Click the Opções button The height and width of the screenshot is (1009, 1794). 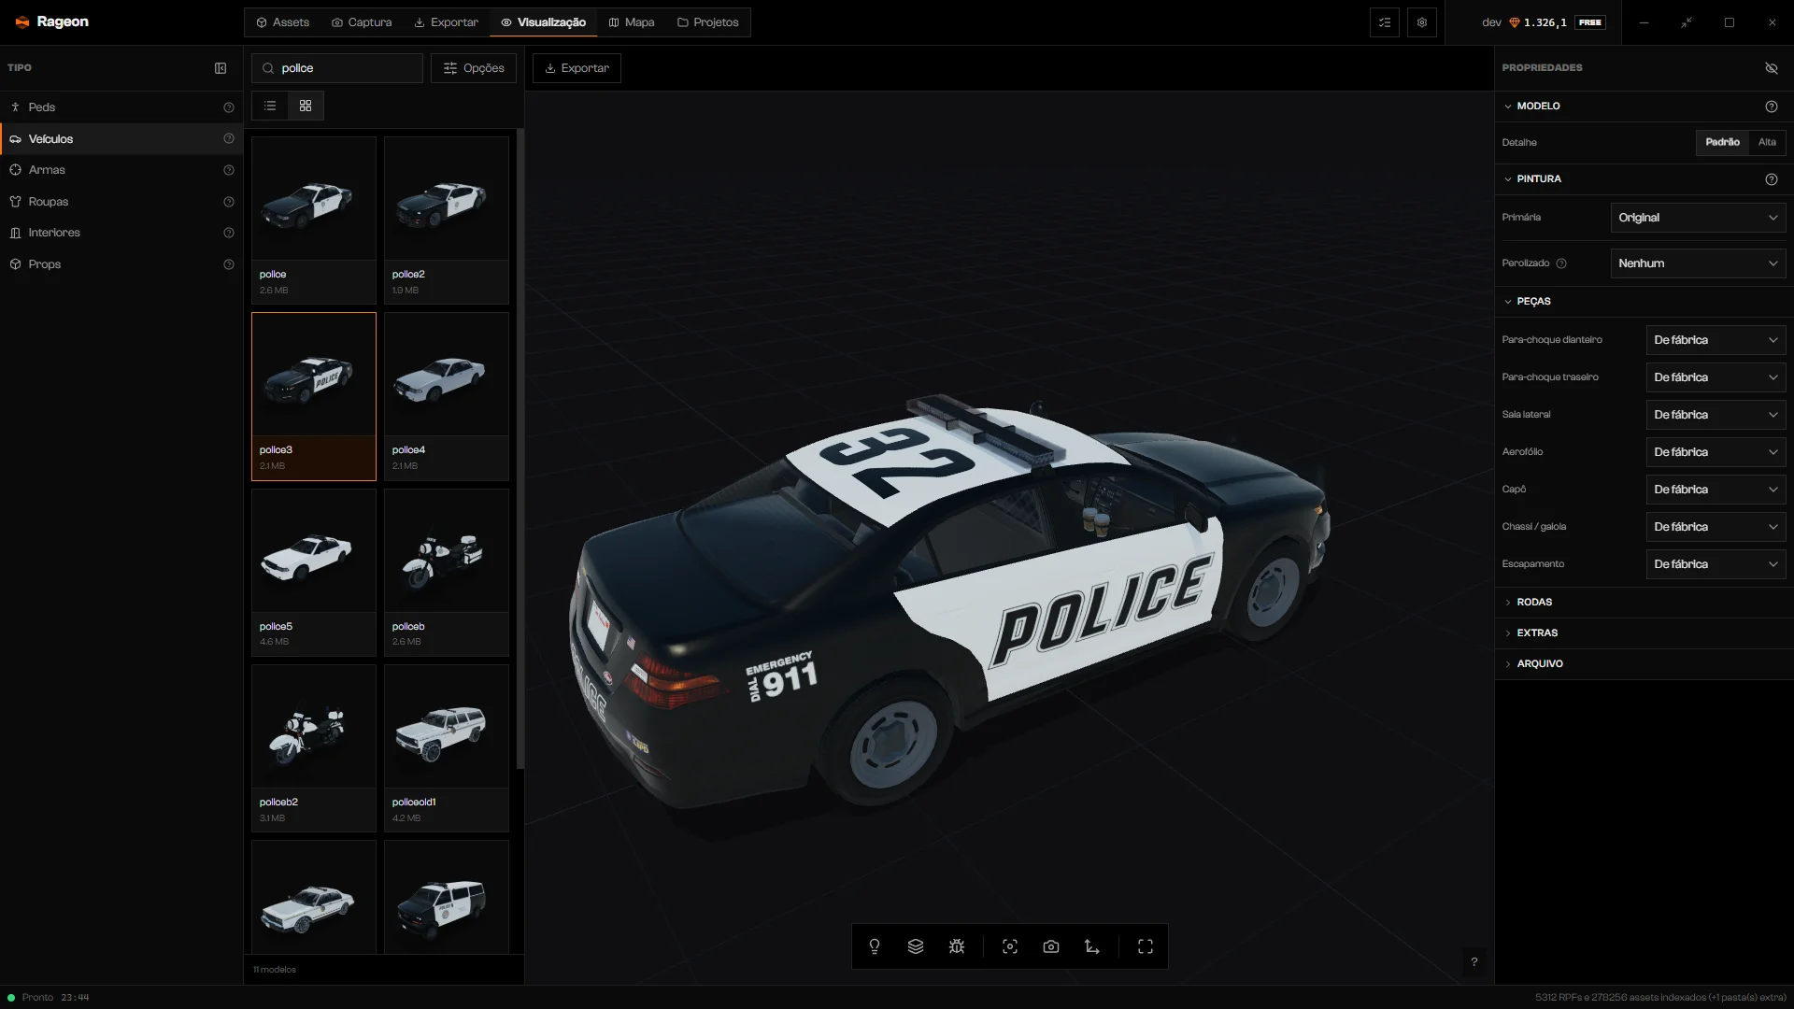point(474,68)
